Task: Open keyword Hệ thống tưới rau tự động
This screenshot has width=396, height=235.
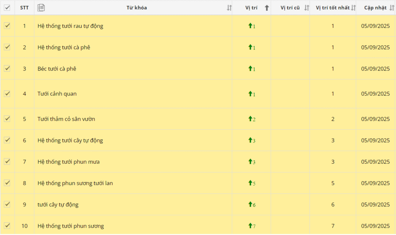Action: coord(70,26)
